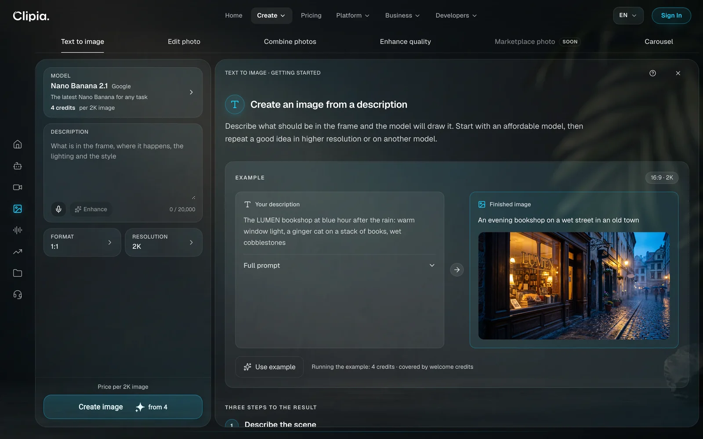Click the microphone voice input icon
Viewport: 703px width, 439px height.
coord(58,209)
